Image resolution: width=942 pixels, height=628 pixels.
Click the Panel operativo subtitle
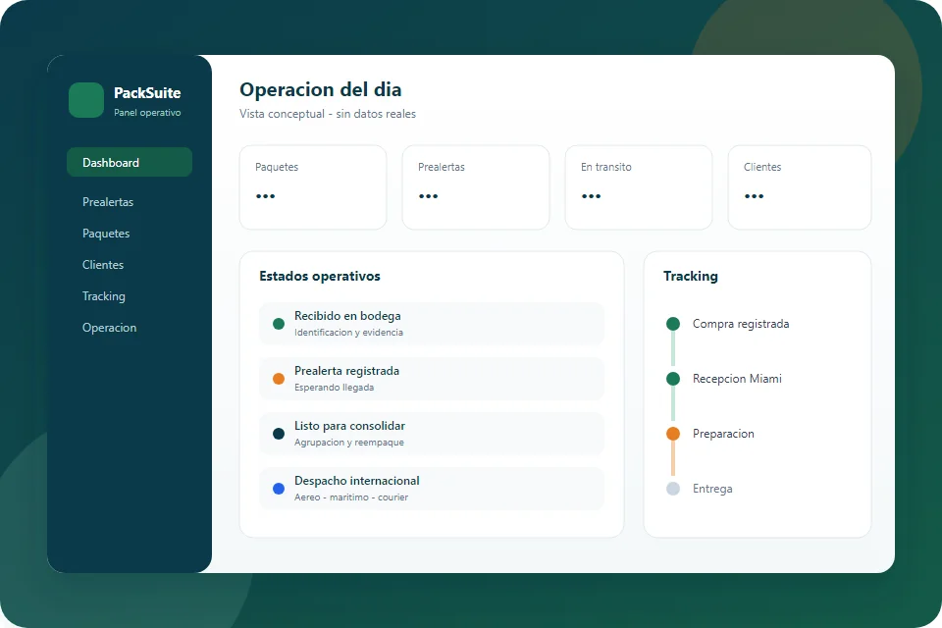[x=147, y=113]
